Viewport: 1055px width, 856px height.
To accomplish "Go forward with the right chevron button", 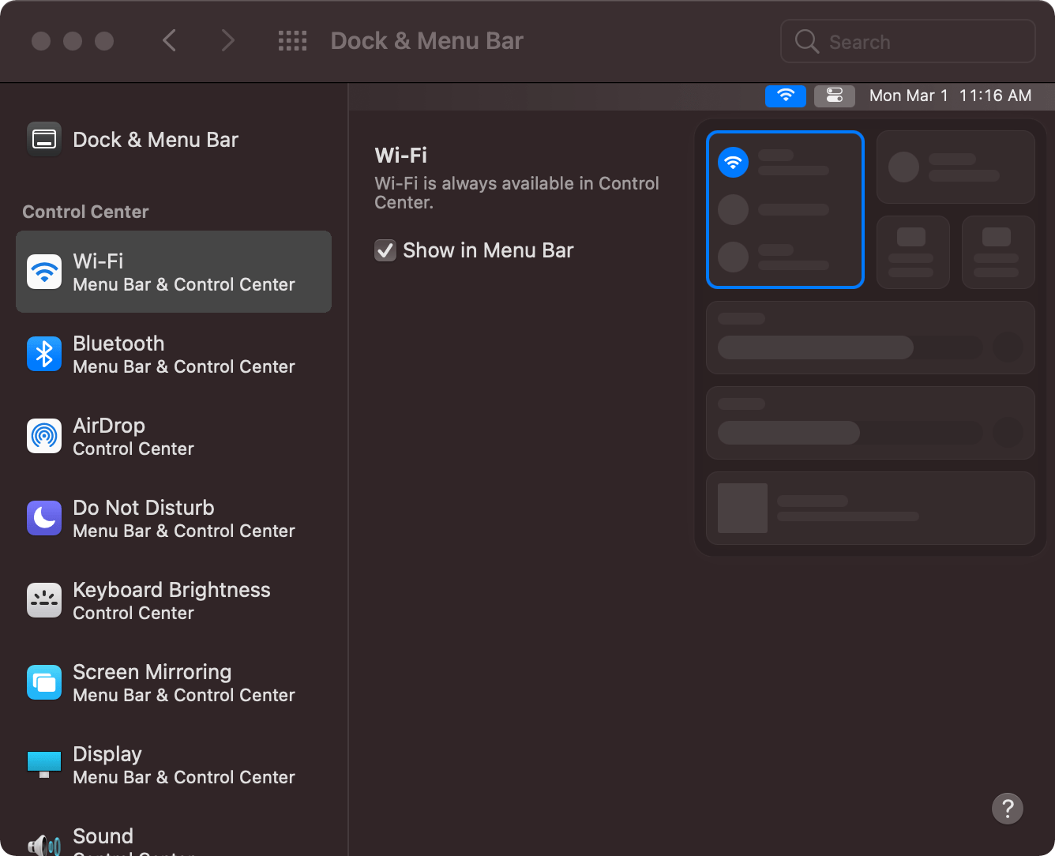I will click(227, 41).
